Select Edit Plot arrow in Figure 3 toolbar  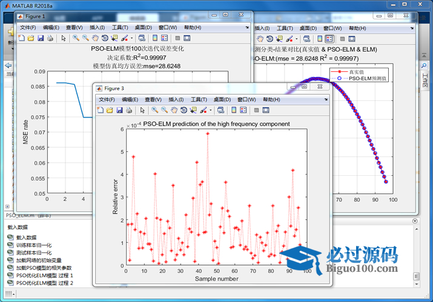(x=142, y=110)
